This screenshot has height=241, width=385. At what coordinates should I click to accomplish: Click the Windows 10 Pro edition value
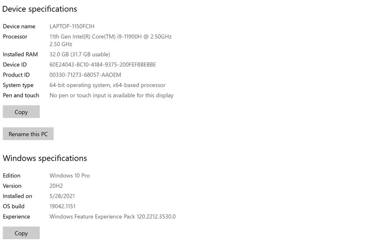70,175
